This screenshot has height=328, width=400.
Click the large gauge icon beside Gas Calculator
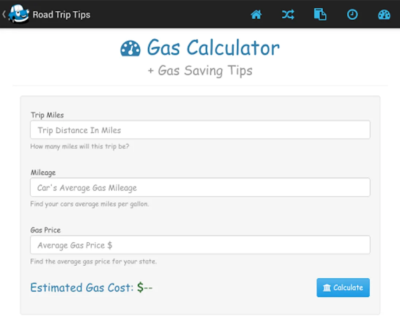coord(131,48)
